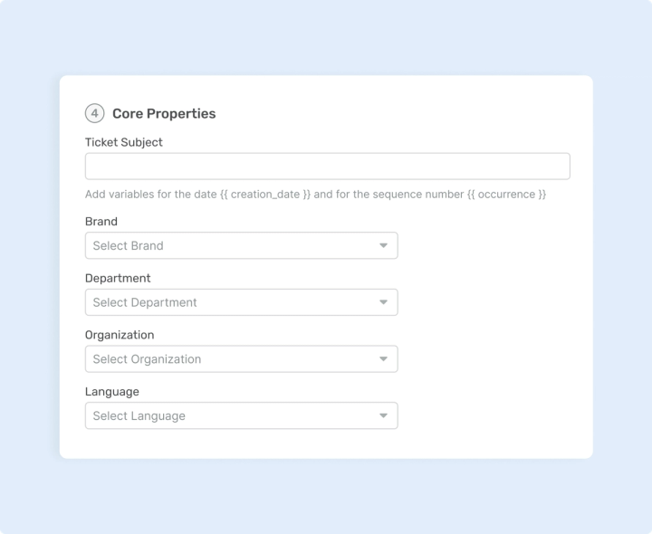
Task: Click the 'Select Brand' placeholder text
Action: tap(128, 245)
